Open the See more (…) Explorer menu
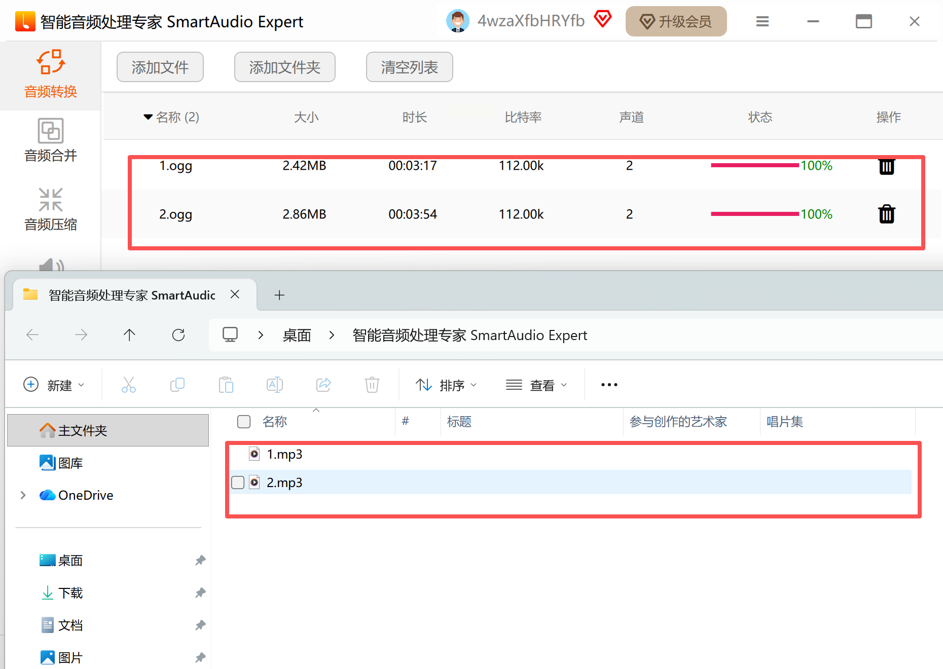The width and height of the screenshot is (943, 669). pyautogui.click(x=609, y=385)
